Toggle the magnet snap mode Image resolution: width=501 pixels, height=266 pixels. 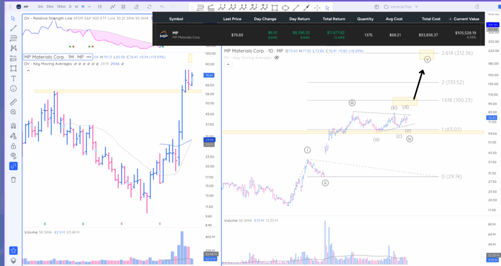13,126
